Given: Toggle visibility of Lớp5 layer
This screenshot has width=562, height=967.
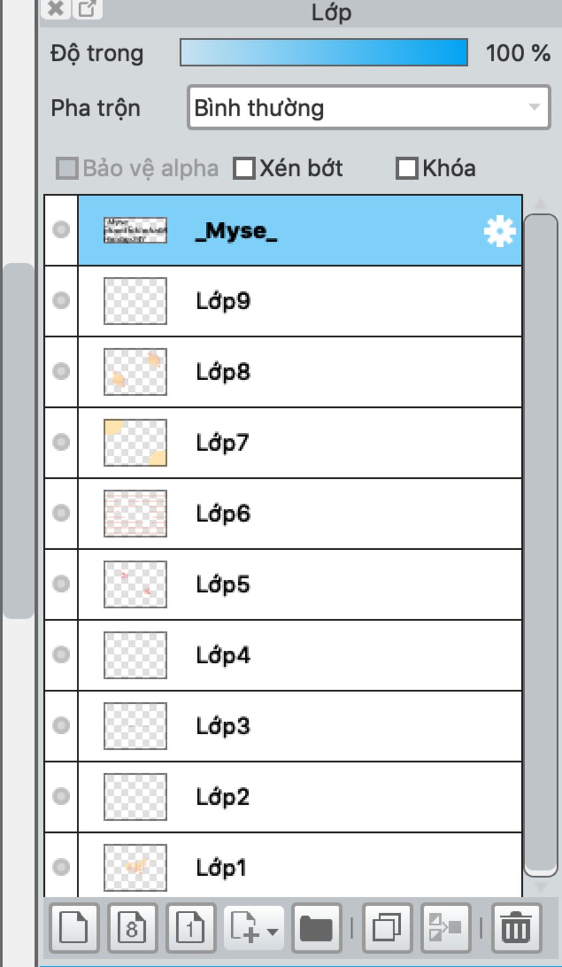Looking at the screenshot, I should 61,584.
